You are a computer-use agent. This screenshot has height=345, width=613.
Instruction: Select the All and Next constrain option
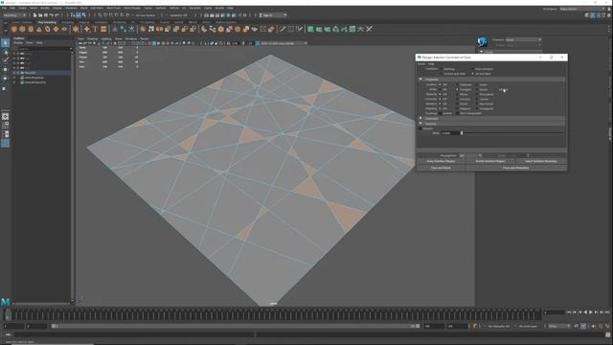[x=472, y=74]
